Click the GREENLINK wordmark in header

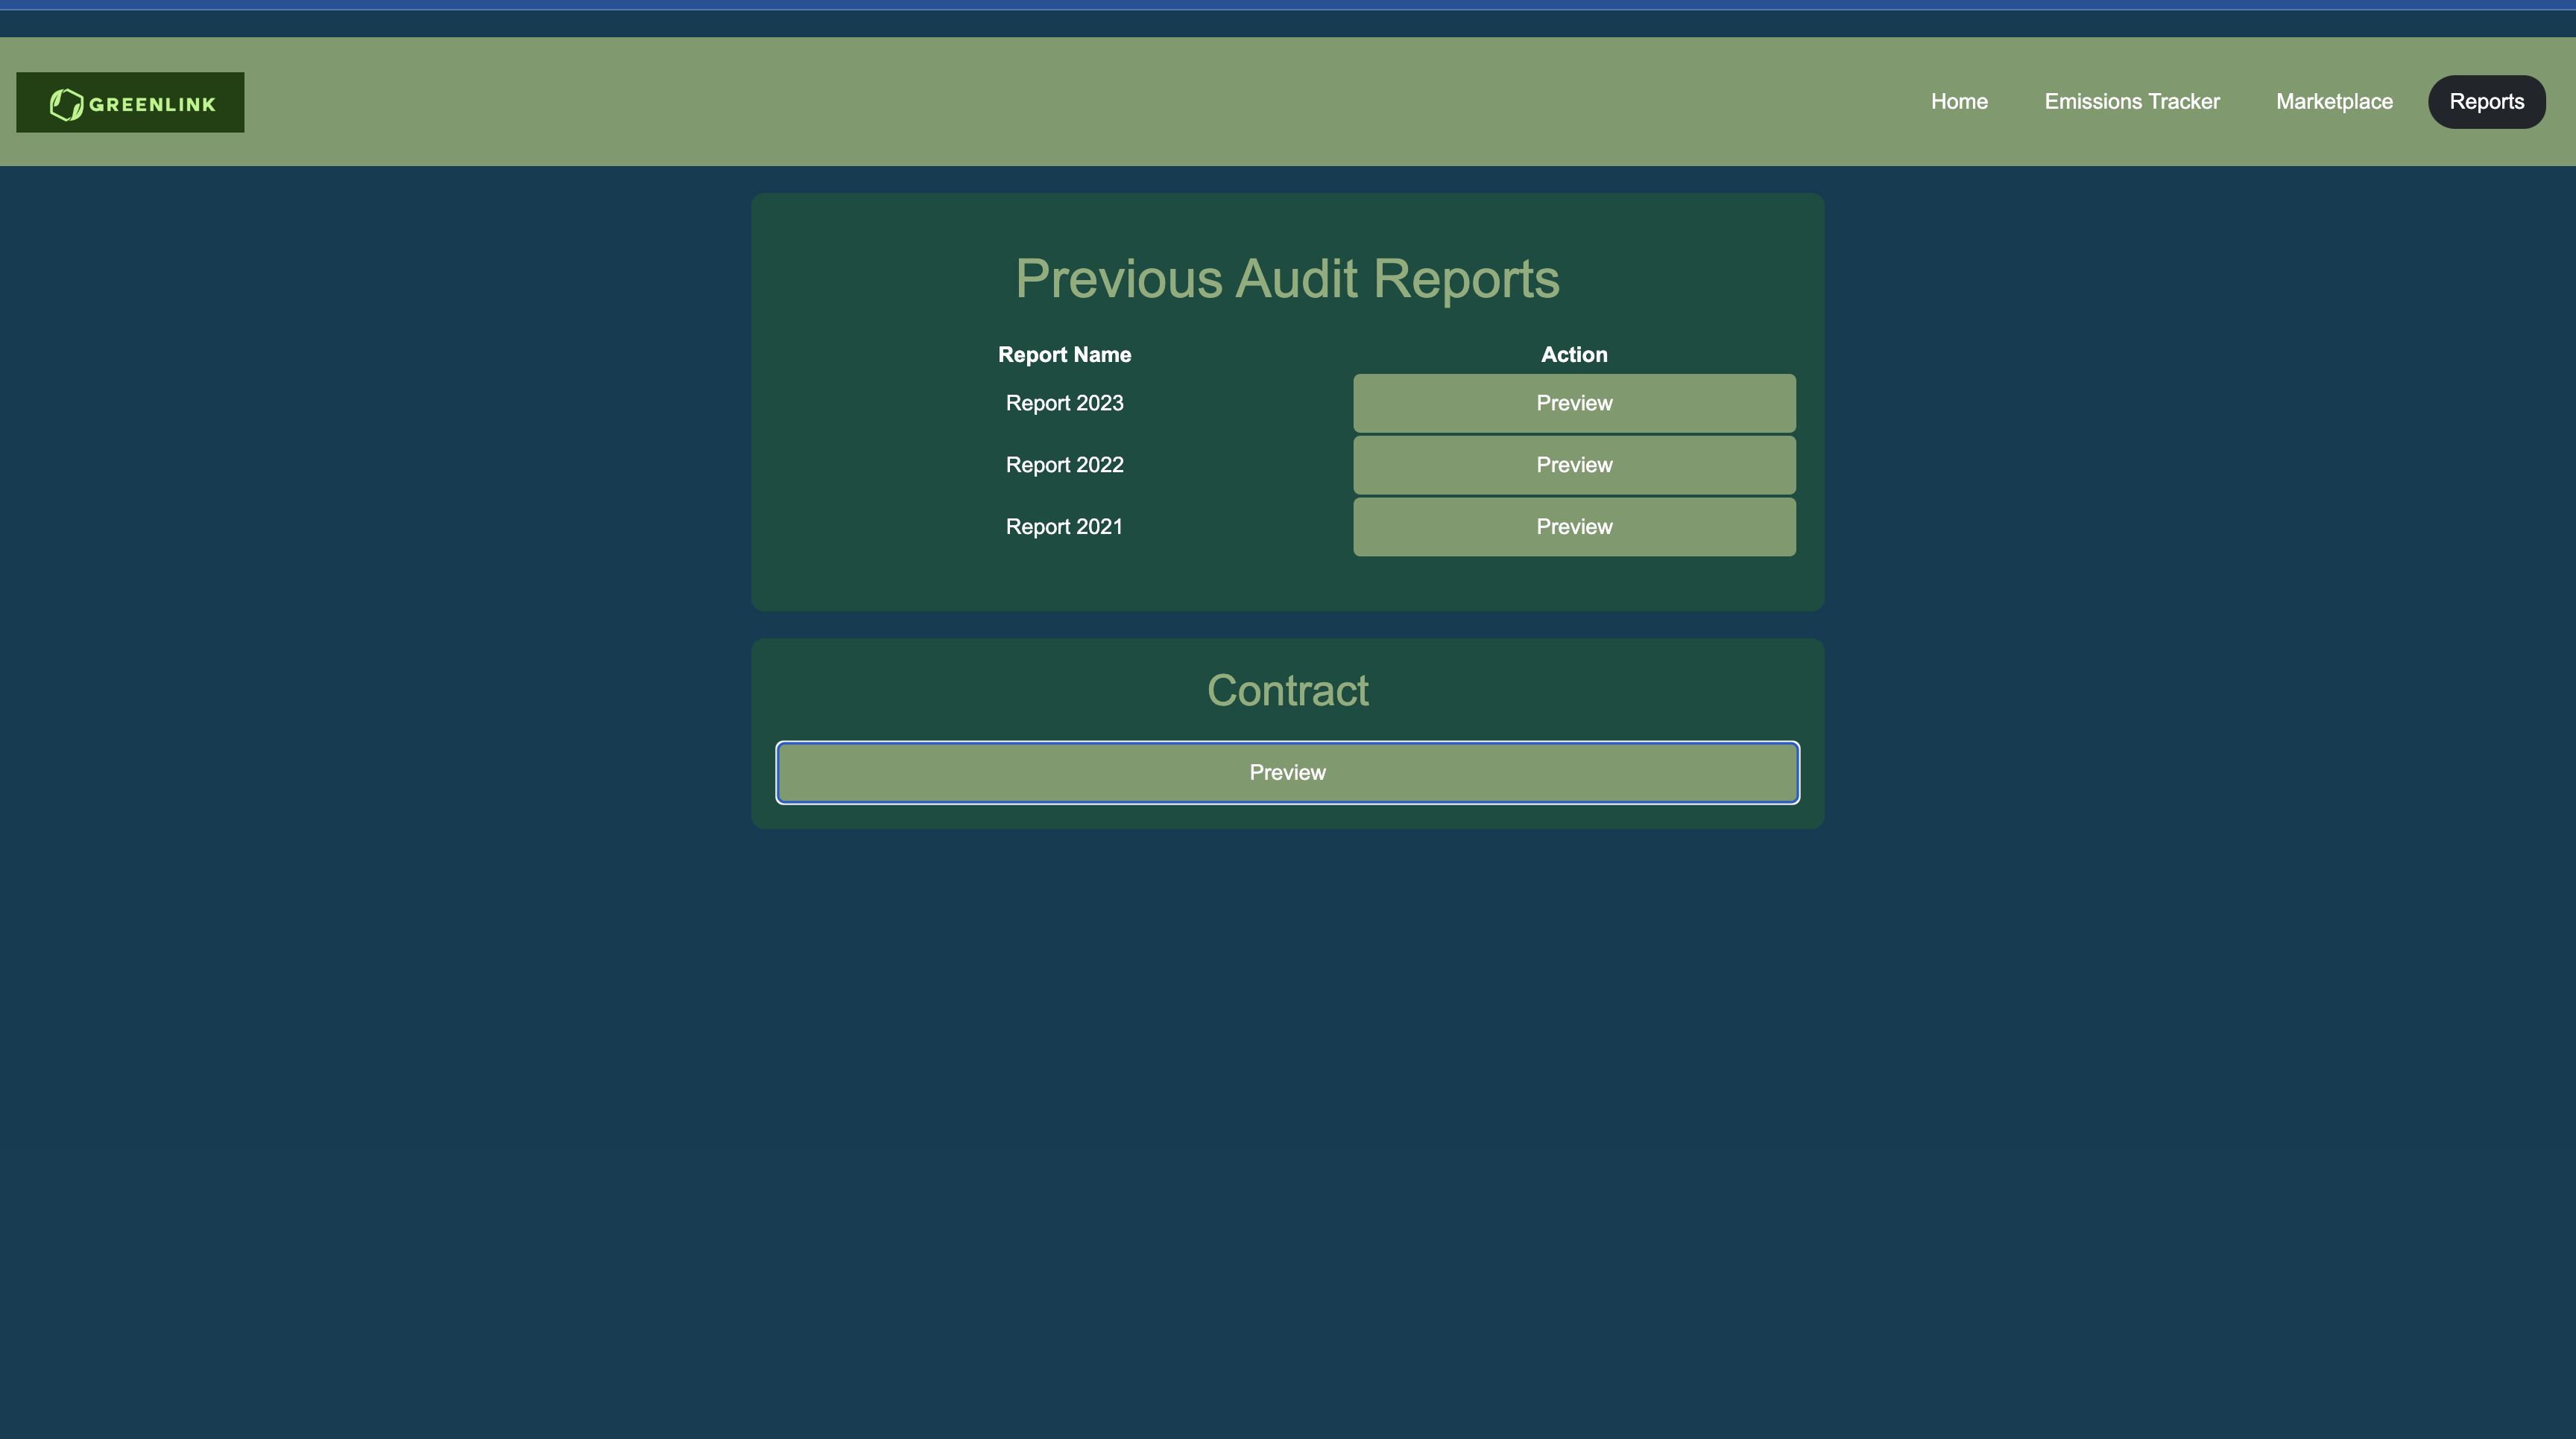point(152,104)
